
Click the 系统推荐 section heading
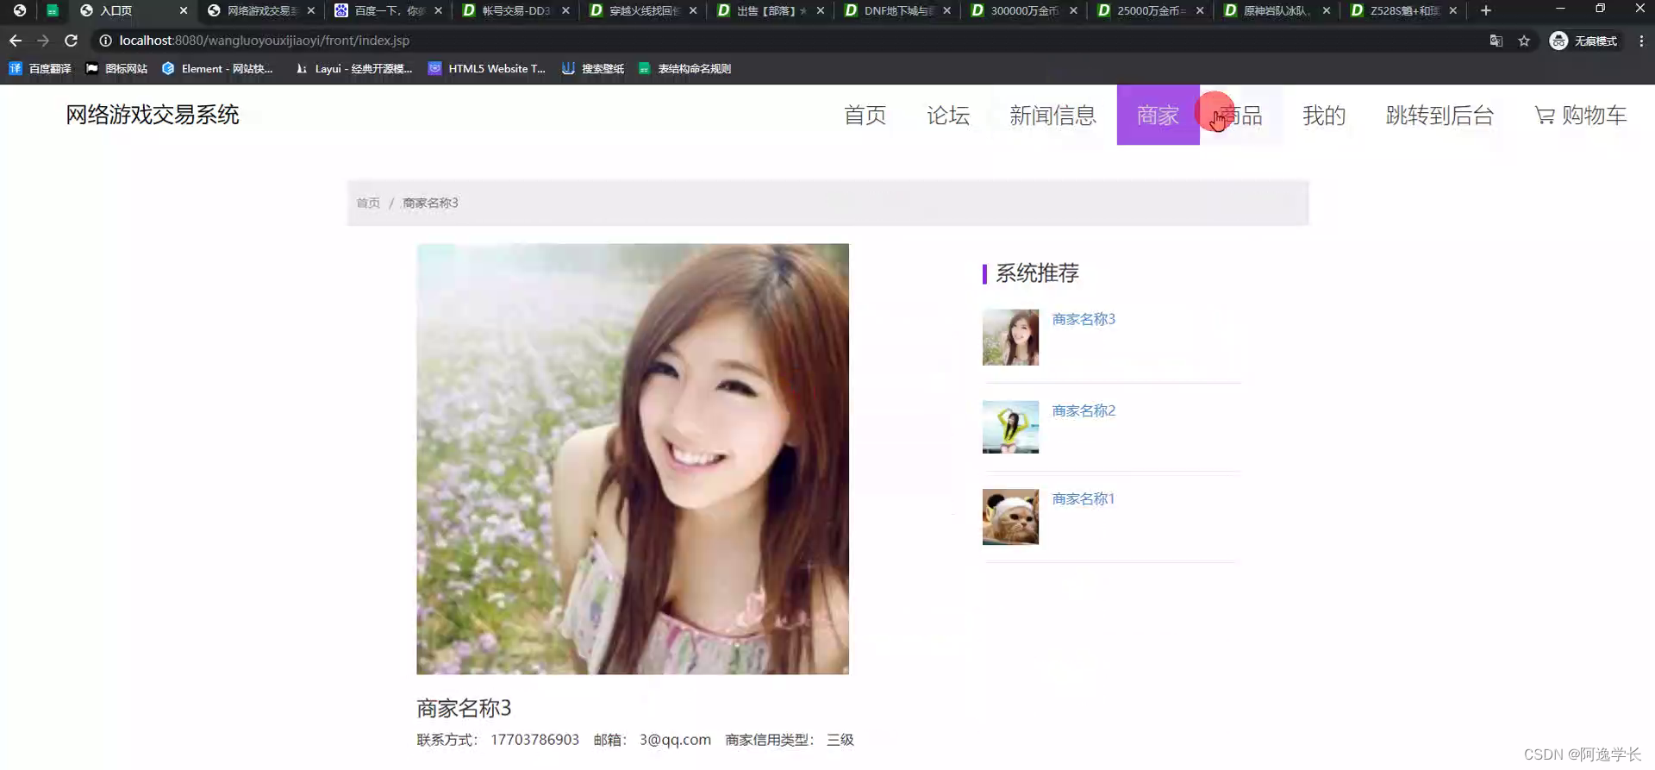(1037, 273)
